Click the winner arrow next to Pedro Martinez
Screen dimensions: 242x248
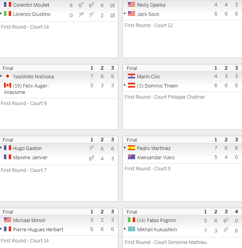click(125, 148)
